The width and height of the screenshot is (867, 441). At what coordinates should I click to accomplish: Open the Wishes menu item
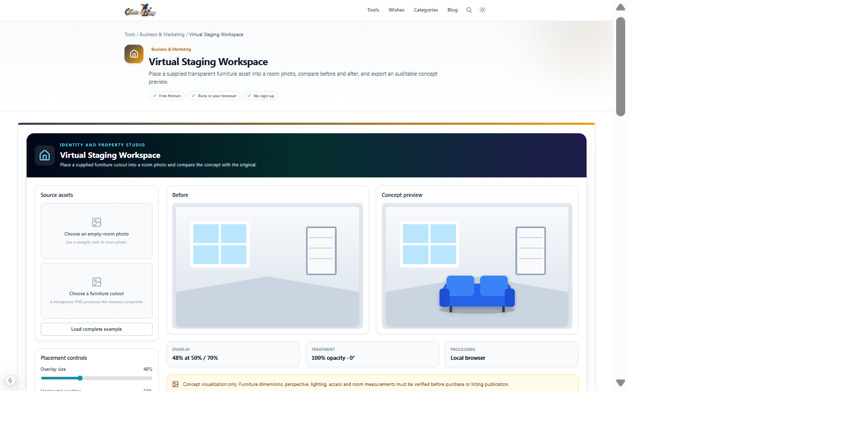pos(396,10)
